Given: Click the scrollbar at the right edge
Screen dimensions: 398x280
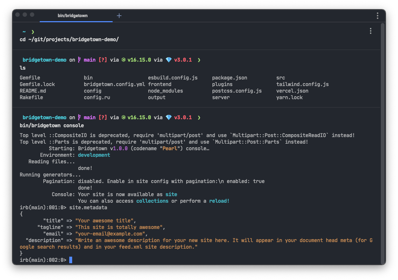Looking at the screenshot, I should coord(382,146).
